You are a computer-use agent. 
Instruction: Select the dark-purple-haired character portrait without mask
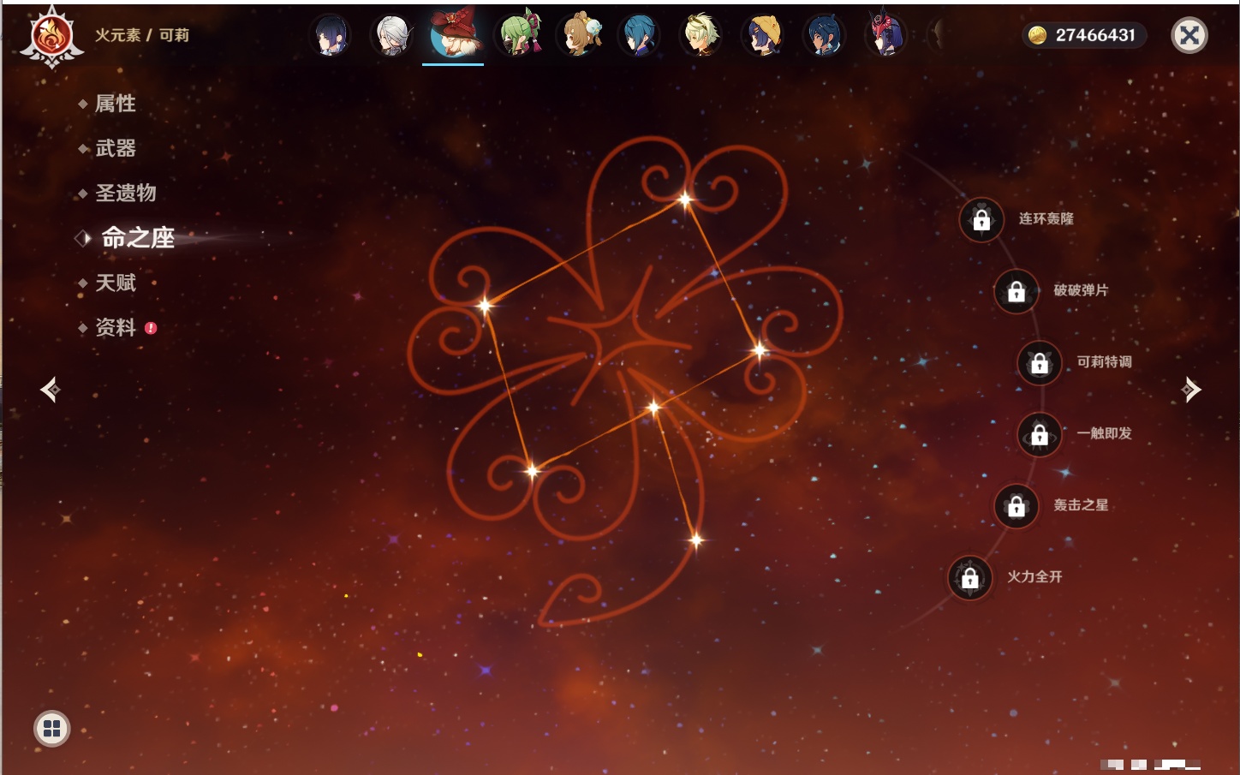(331, 35)
